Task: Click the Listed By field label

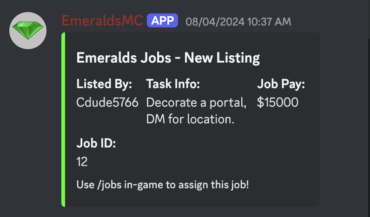Action: tap(104, 84)
